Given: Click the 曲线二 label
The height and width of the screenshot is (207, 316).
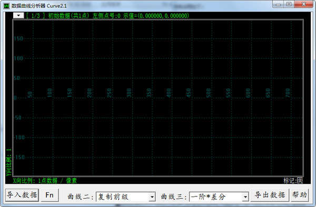Looking at the screenshot, I should point(81,196).
